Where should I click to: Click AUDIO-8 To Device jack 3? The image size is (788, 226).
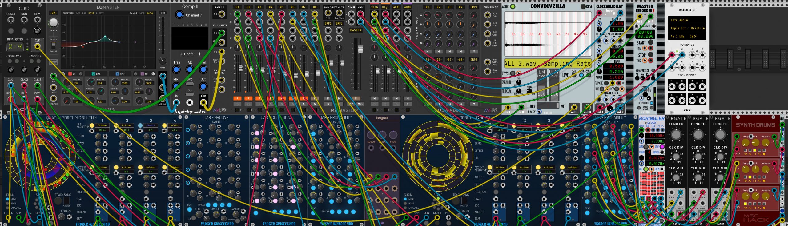click(692, 55)
